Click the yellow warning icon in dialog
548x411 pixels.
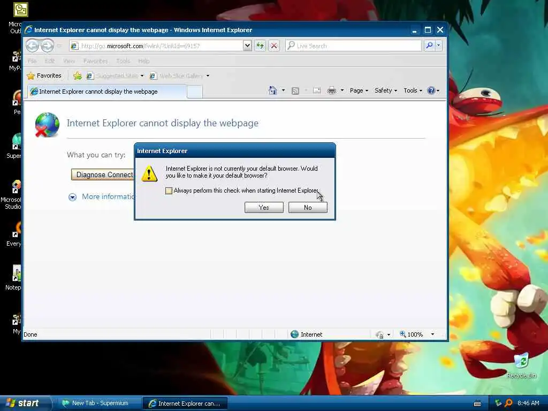149,174
